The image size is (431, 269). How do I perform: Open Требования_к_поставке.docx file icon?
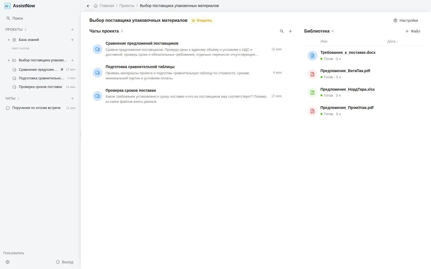[x=312, y=56]
